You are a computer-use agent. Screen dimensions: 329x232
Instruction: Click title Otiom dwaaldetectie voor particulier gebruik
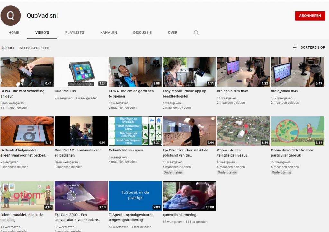click(292, 153)
